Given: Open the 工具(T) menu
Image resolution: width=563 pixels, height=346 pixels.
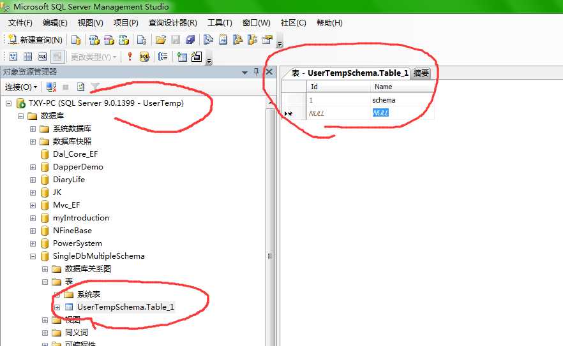Looking at the screenshot, I should click(x=220, y=23).
